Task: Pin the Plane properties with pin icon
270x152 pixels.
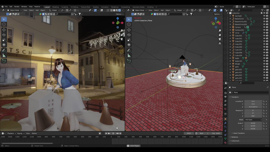Action: pos(267,87)
